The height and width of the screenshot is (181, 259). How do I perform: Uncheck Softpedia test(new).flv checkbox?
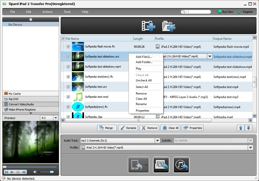tap(68, 77)
